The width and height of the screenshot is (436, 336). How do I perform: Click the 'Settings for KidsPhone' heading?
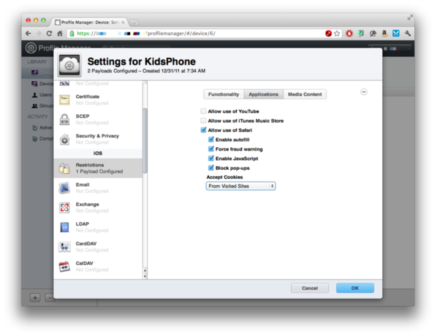coord(142,61)
